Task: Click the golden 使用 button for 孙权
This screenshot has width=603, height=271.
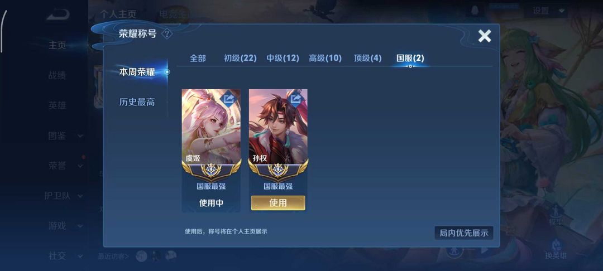Action: pyautogui.click(x=278, y=202)
